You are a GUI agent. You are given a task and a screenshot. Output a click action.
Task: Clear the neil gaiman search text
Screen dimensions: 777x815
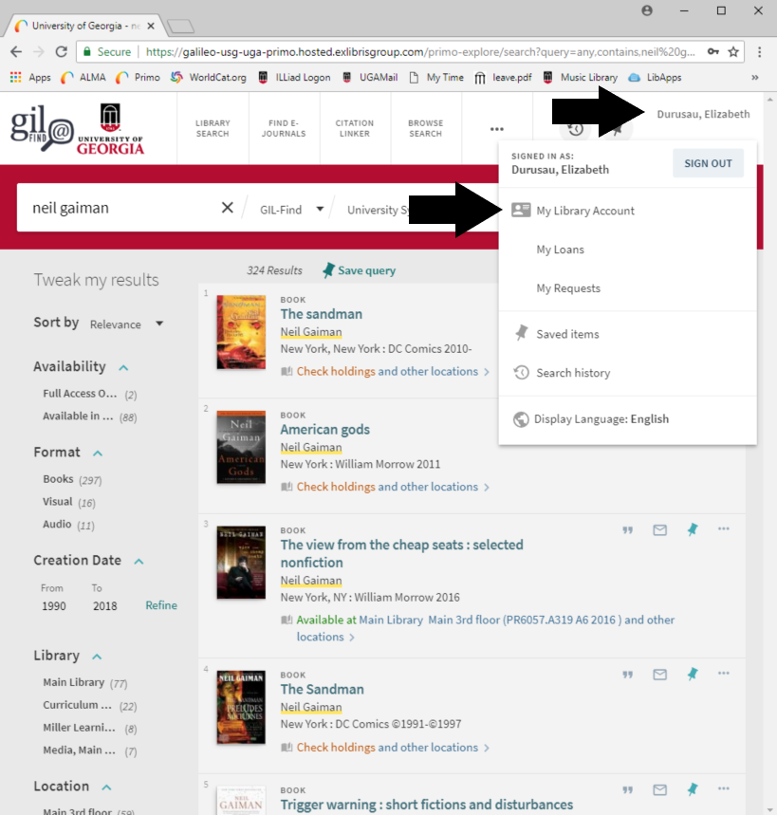click(x=227, y=209)
